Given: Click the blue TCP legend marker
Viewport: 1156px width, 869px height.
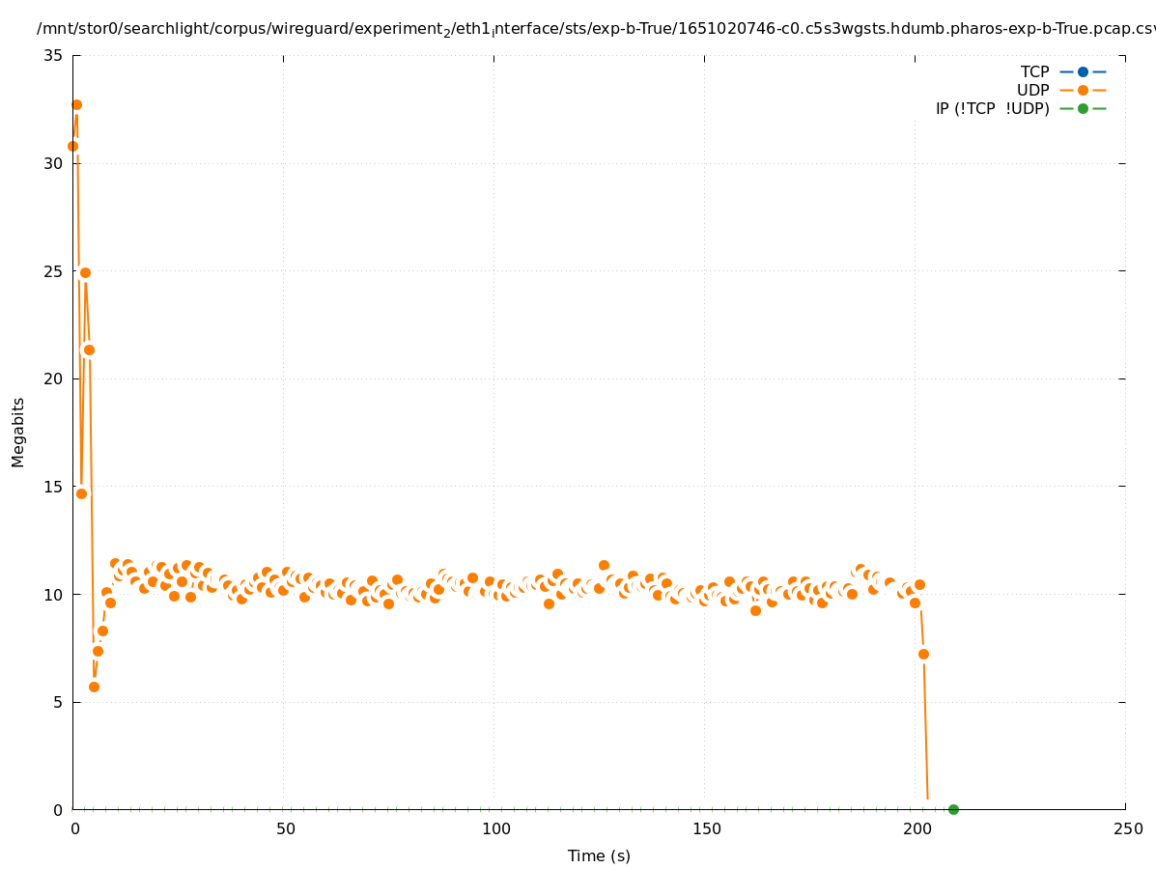Looking at the screenshot, I should tap(1083, 71).
